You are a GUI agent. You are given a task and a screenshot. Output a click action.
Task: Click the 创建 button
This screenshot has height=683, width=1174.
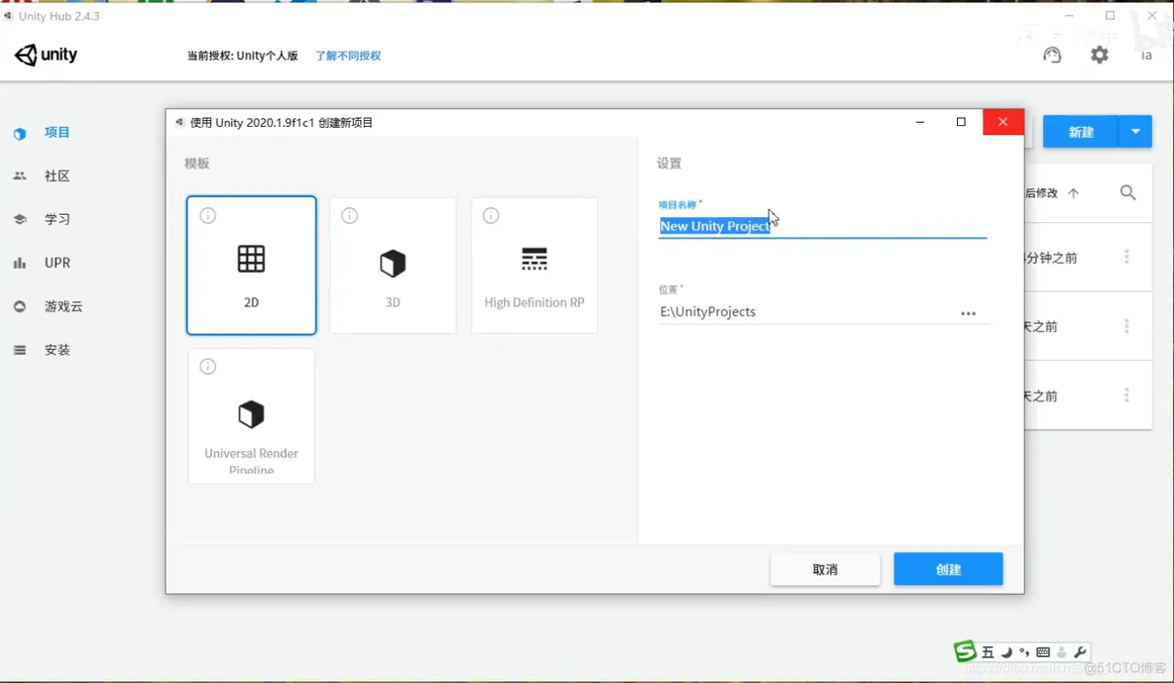click(948, 569)
